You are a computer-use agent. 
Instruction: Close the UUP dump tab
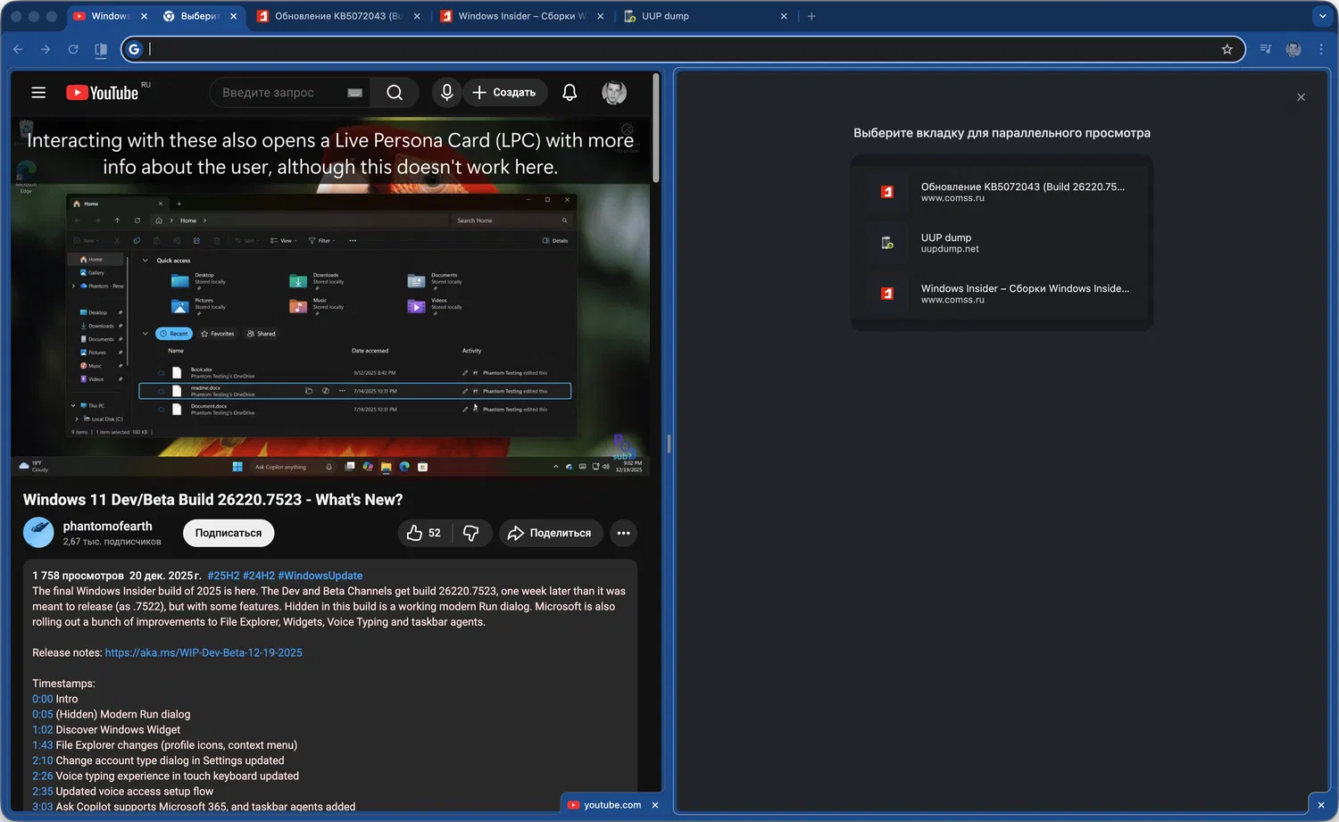click(x=784, y=16)
